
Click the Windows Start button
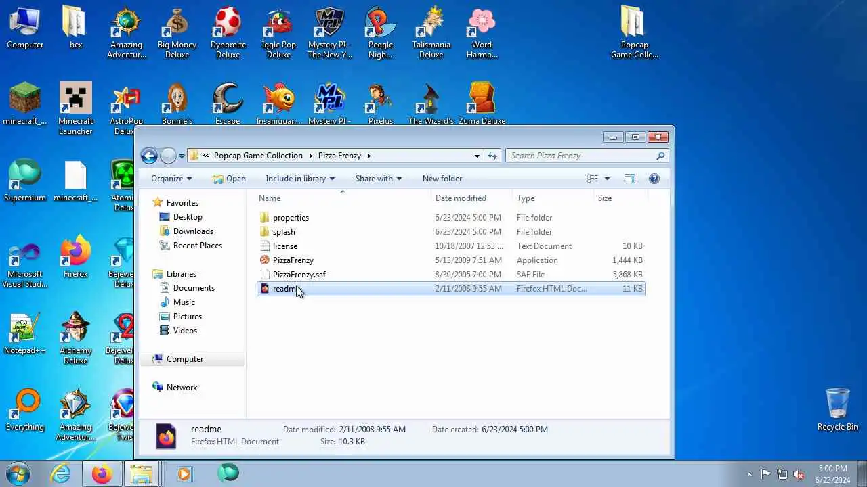[x=18, y=473]
